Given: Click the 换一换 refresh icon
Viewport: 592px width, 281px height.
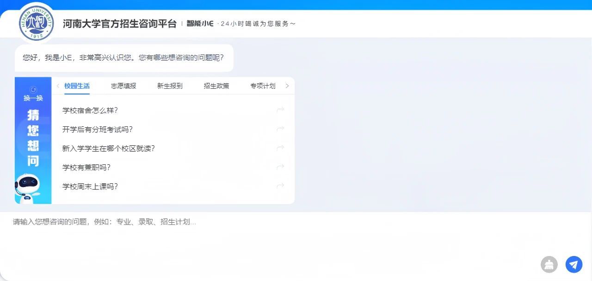Looking at the screenshot, I should (33, 90).
